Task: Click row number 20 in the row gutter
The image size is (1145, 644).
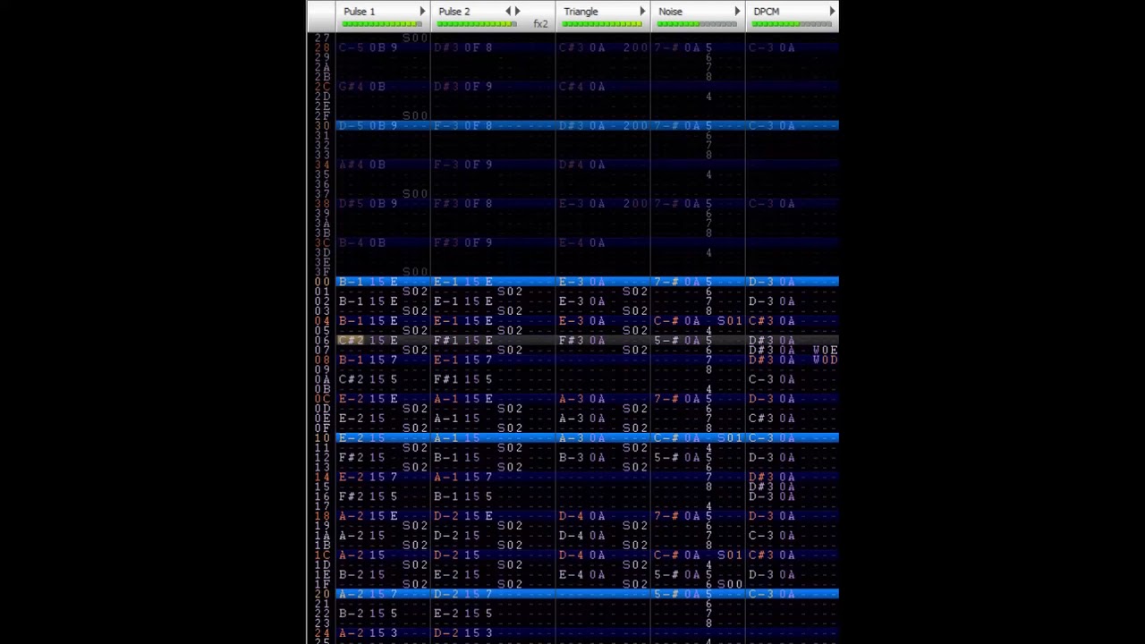Action: (x=322, y=595)
